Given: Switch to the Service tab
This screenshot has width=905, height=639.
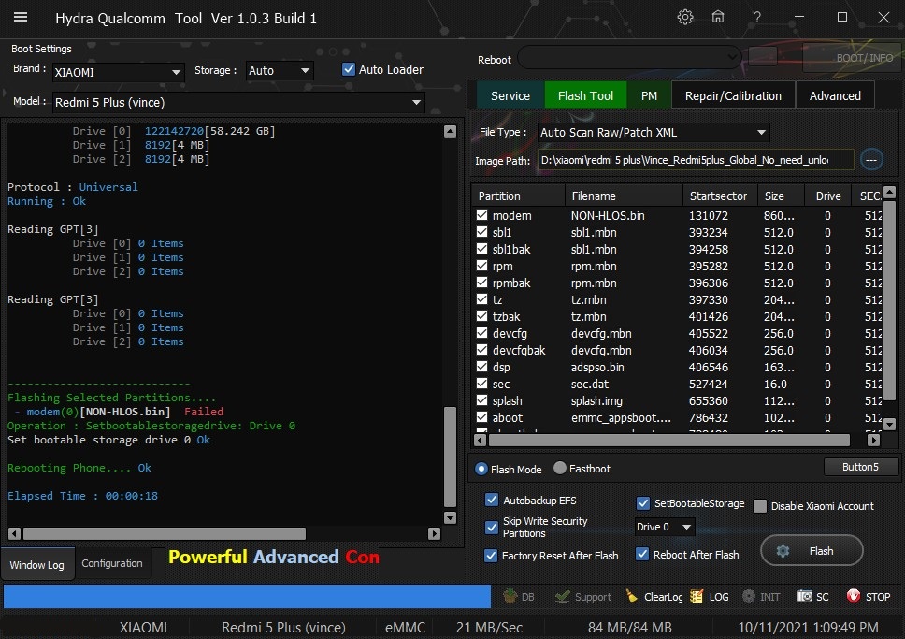Looking at the screenshot, I should click(x=510, y=96).
